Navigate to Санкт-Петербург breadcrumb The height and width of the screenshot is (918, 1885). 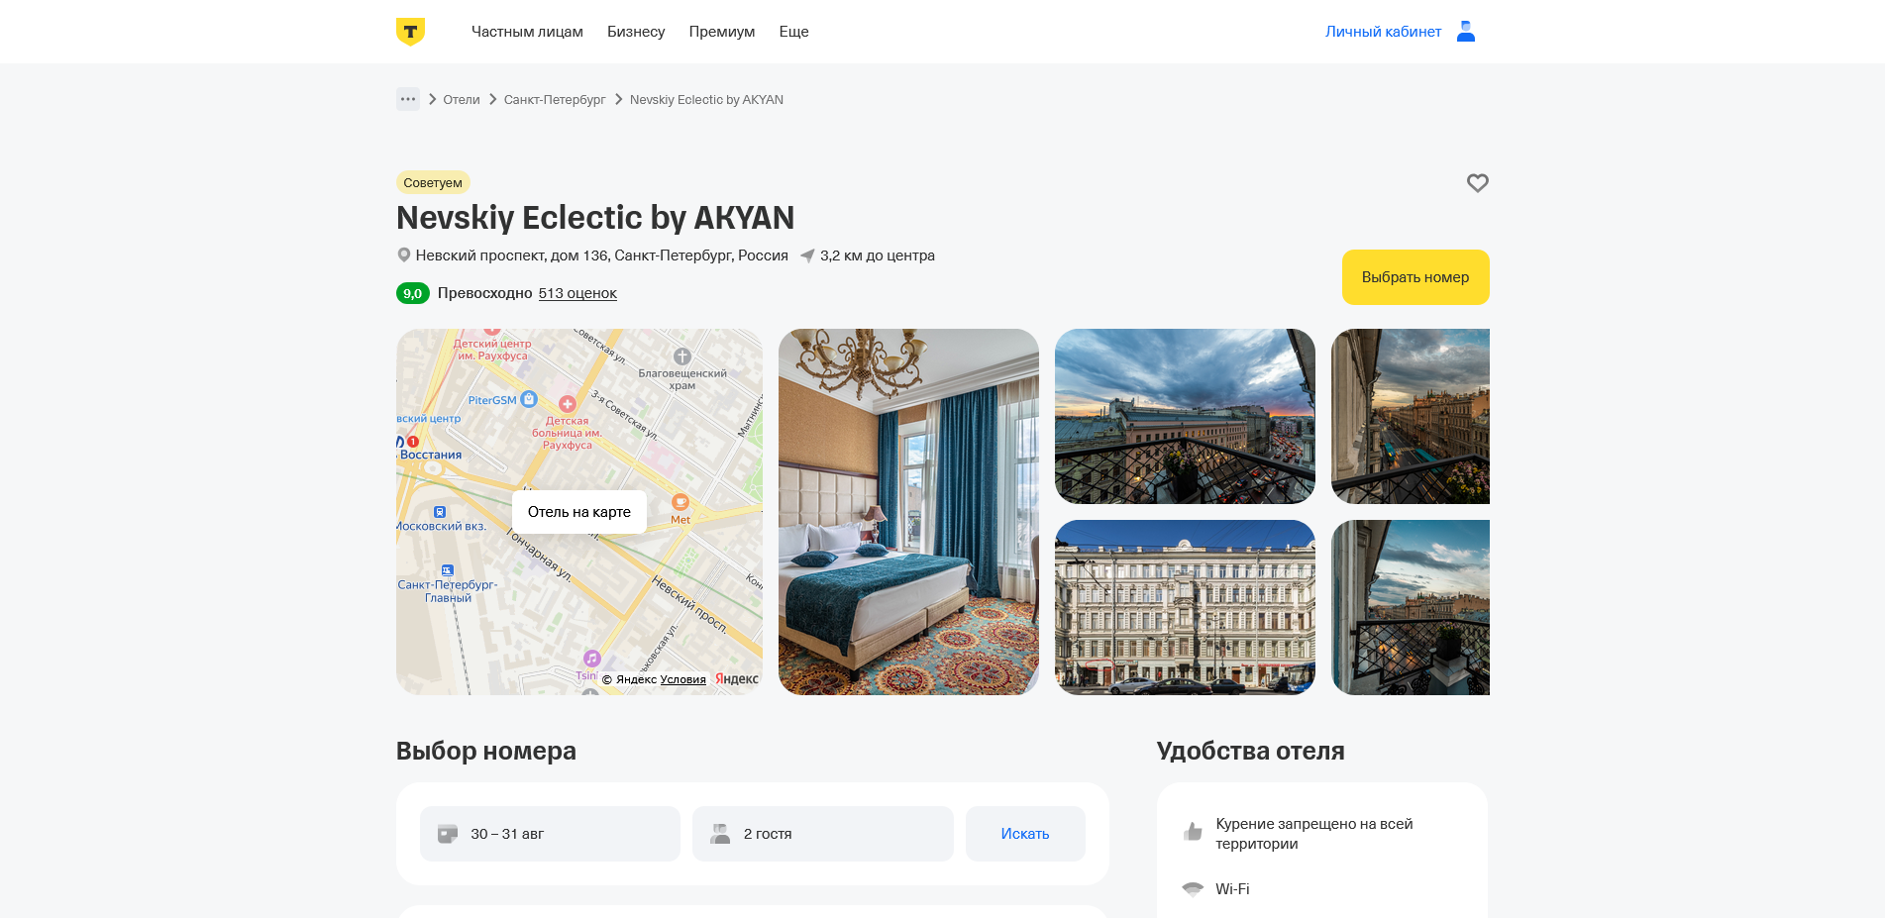[x=555, y=100]
